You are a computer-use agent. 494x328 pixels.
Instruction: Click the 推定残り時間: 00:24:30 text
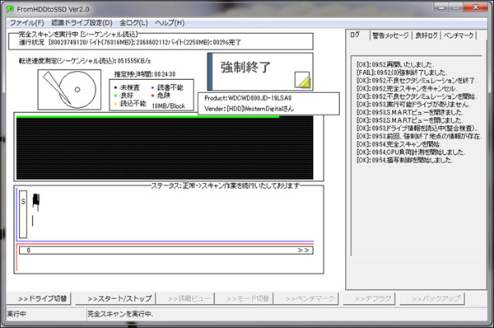[x=145, y=74]
